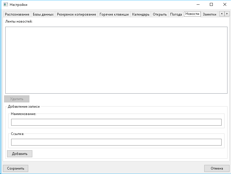Focus the Наименование text field
This screenshot has width=231, height=174.
[116, 122]
